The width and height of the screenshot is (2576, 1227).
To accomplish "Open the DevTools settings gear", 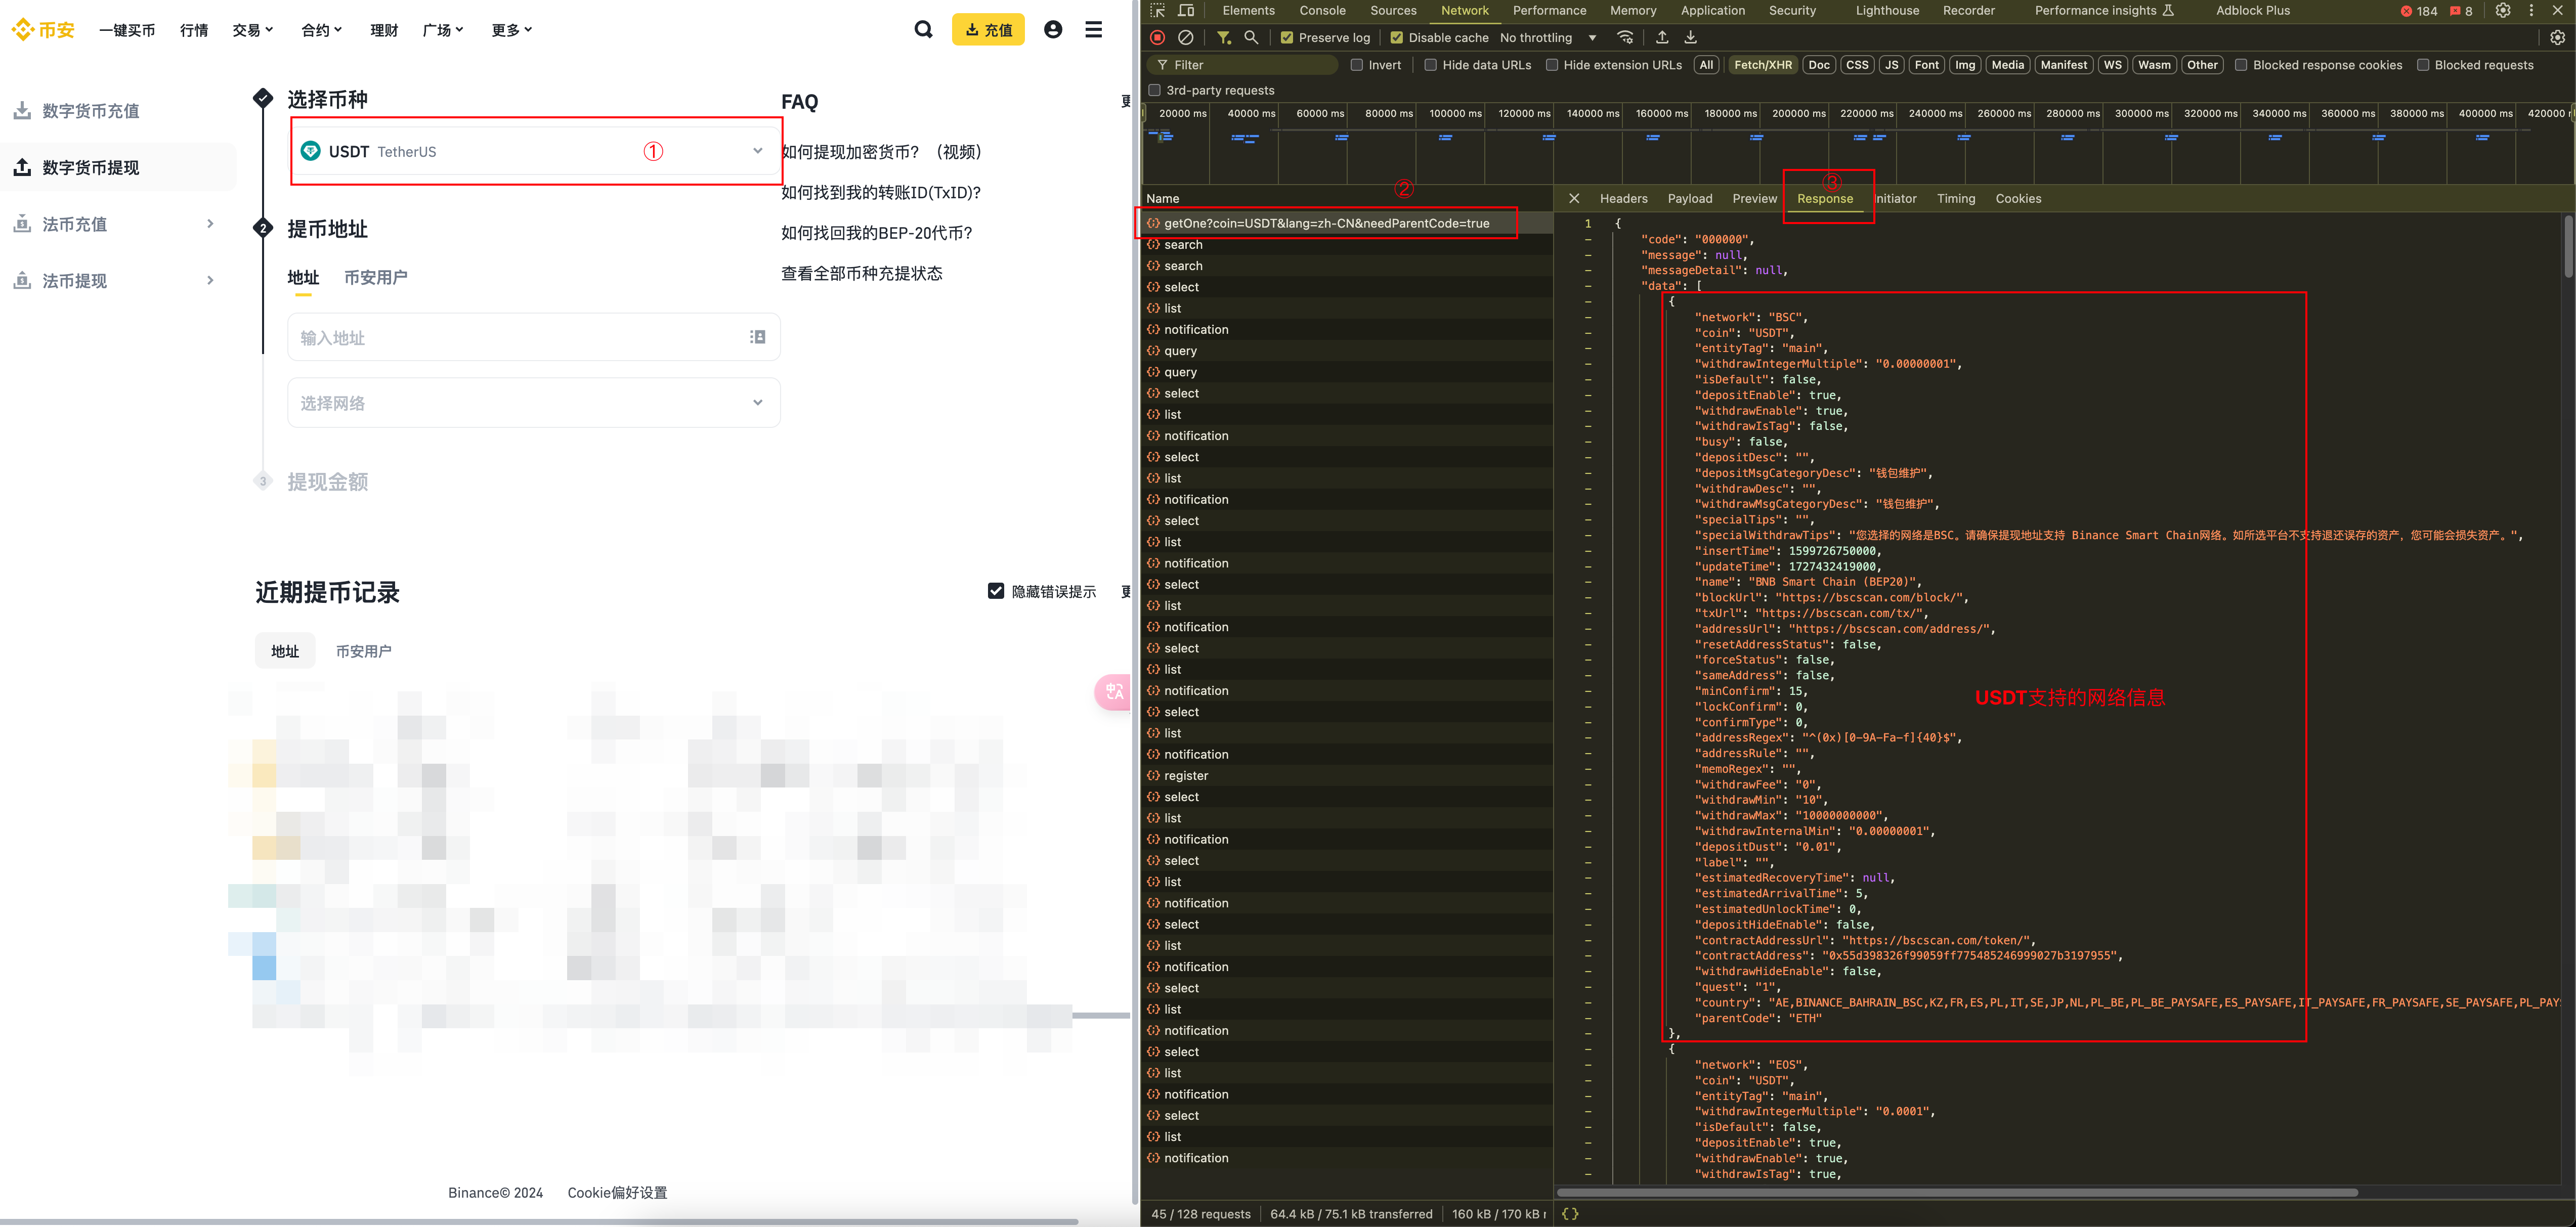I will [2503, 11].
